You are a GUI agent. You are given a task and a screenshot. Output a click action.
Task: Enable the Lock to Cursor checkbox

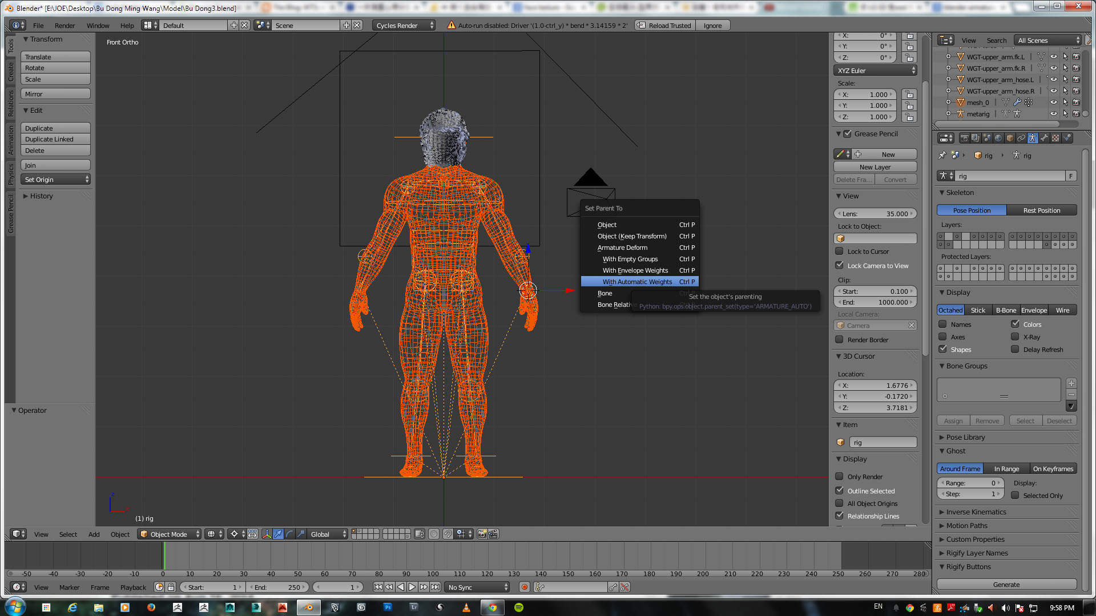pos(839,251)
